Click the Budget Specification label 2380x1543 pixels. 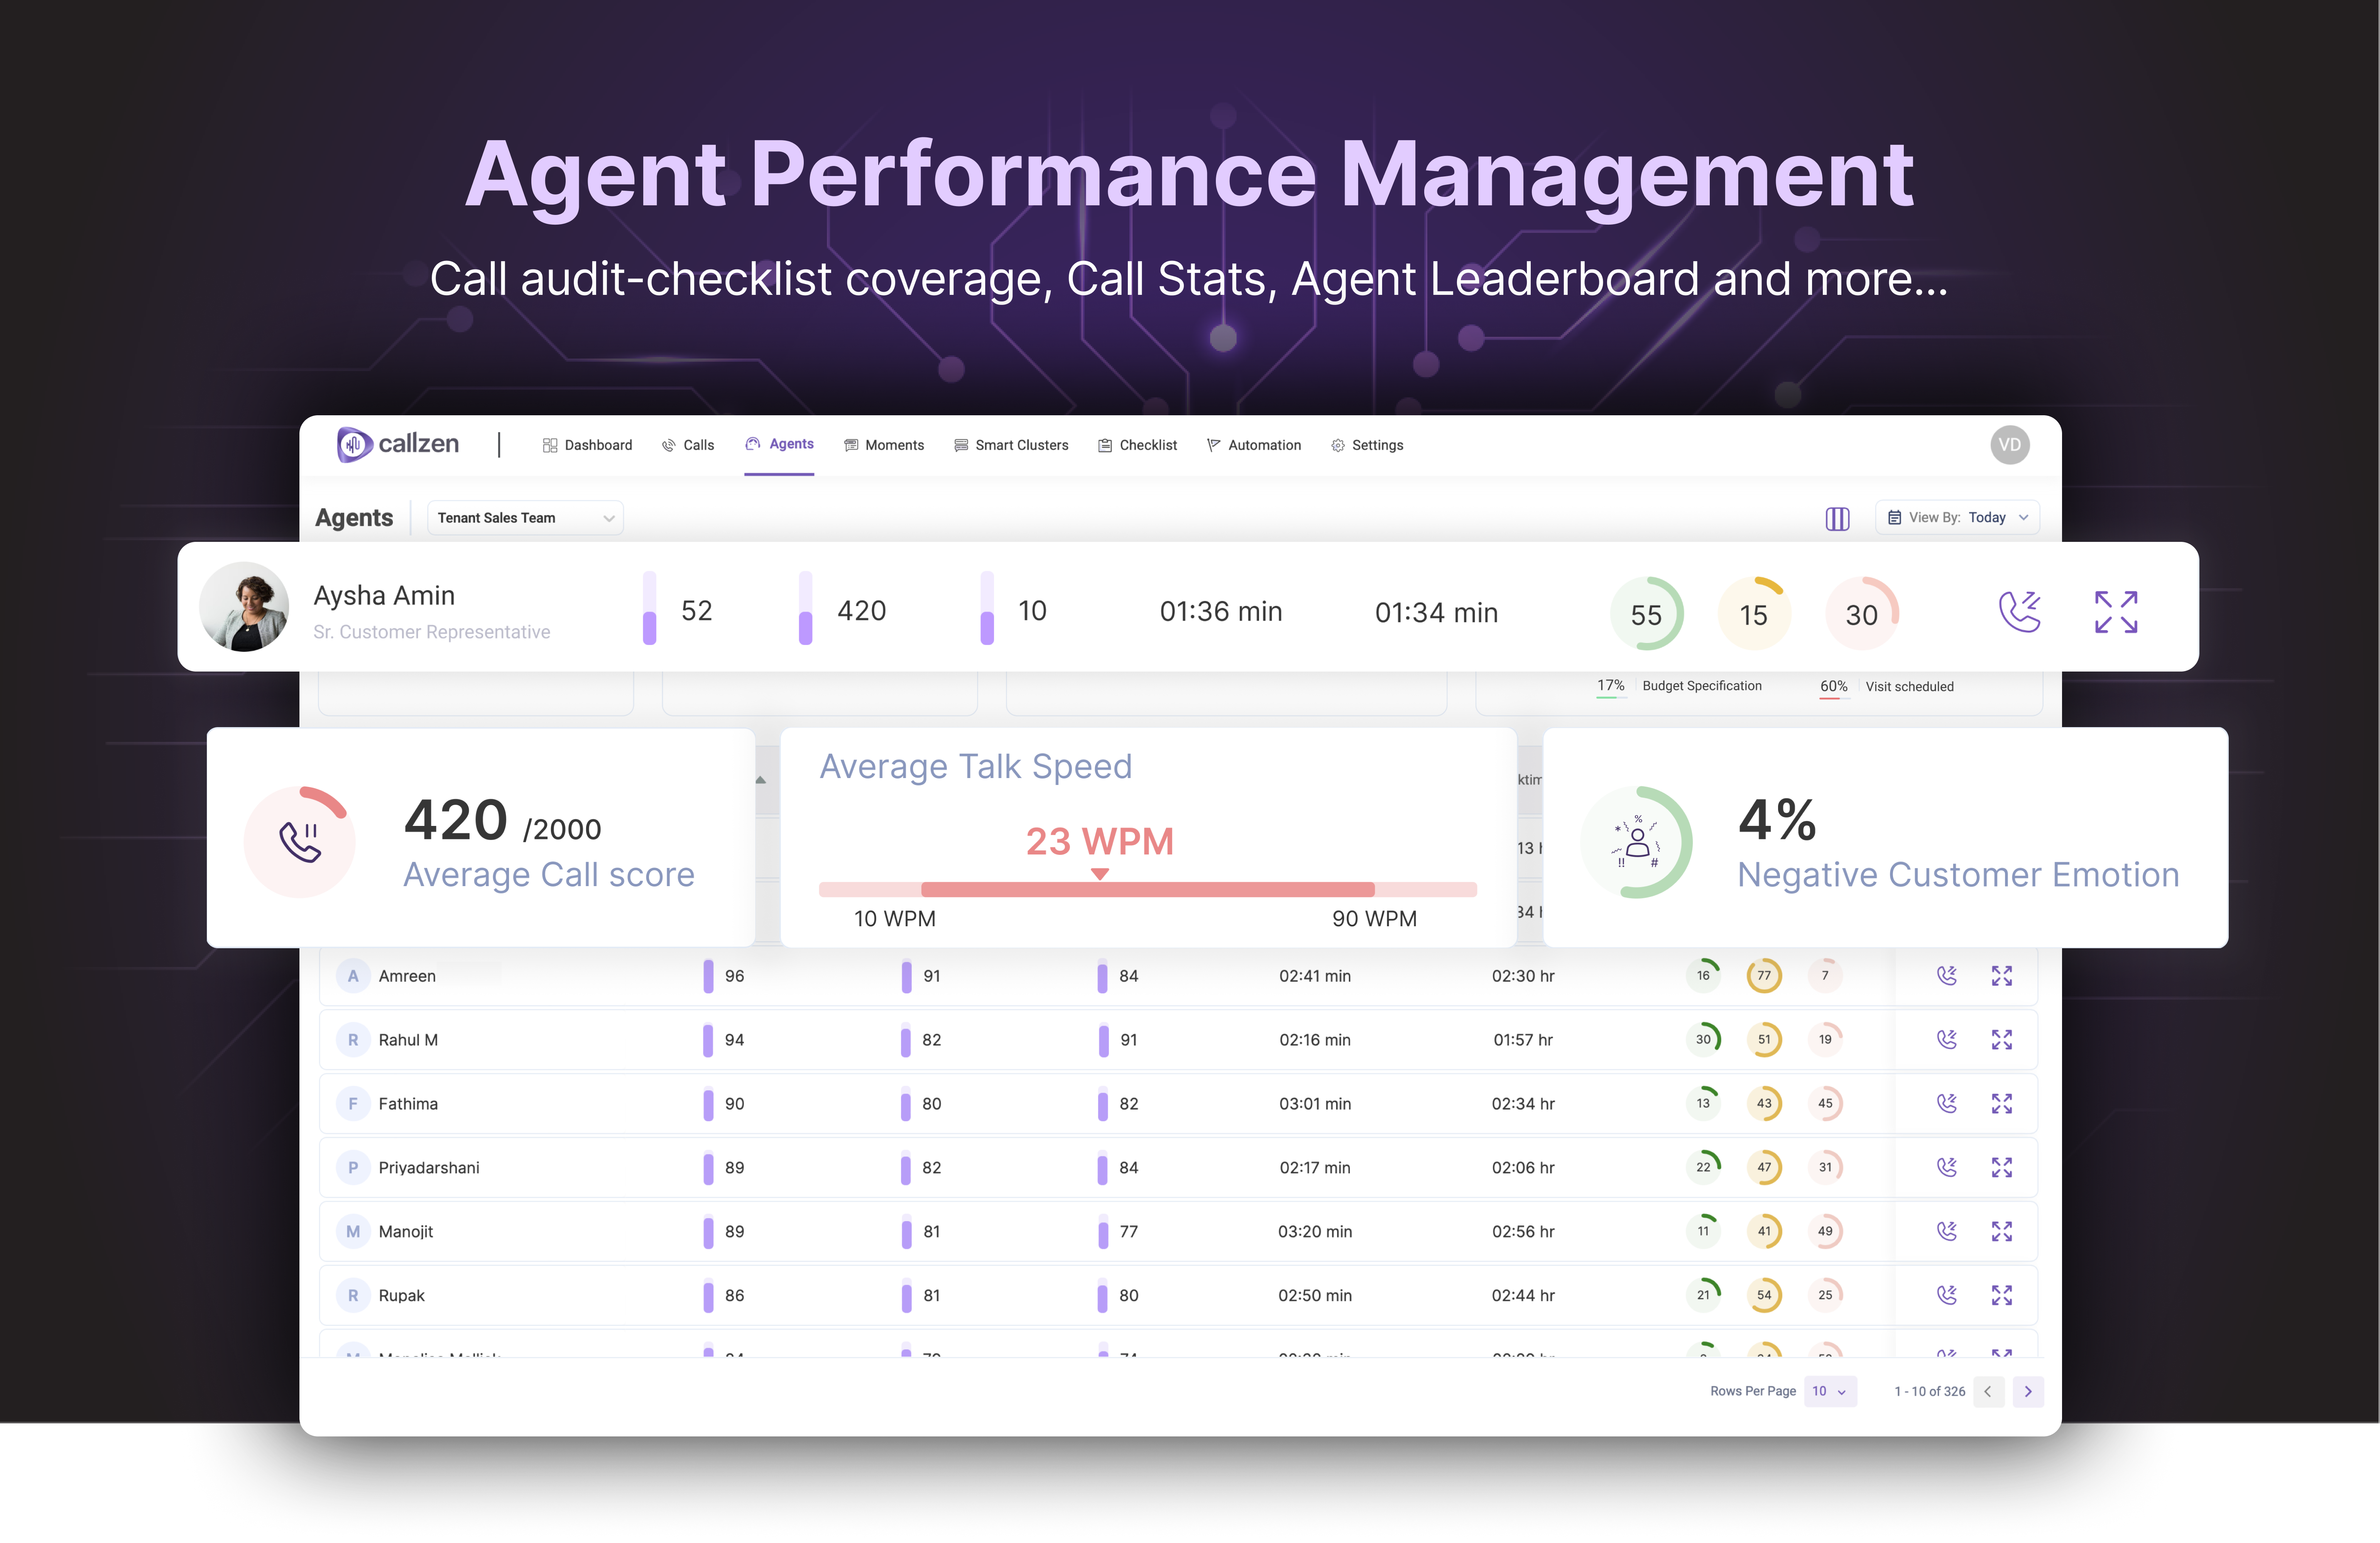pyautogui.click(x=1702, y=686)
